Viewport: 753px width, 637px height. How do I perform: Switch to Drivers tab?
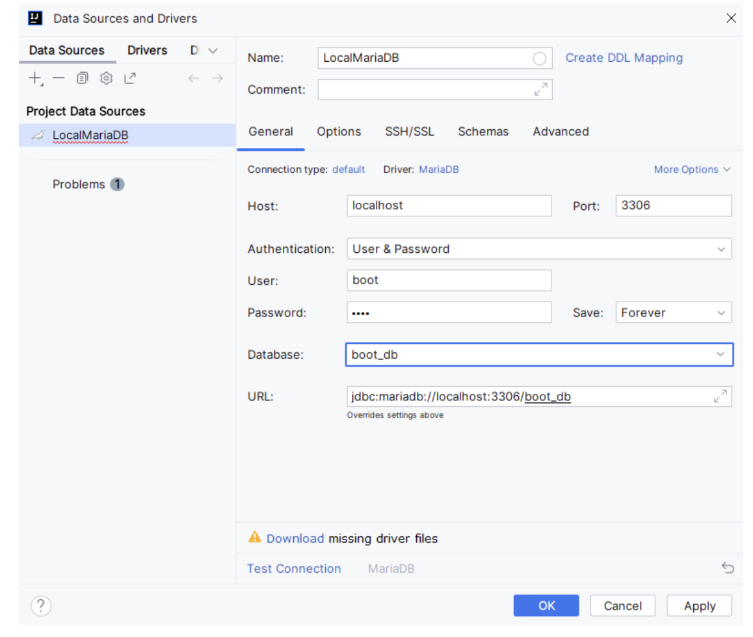click(x=148, y=51)
